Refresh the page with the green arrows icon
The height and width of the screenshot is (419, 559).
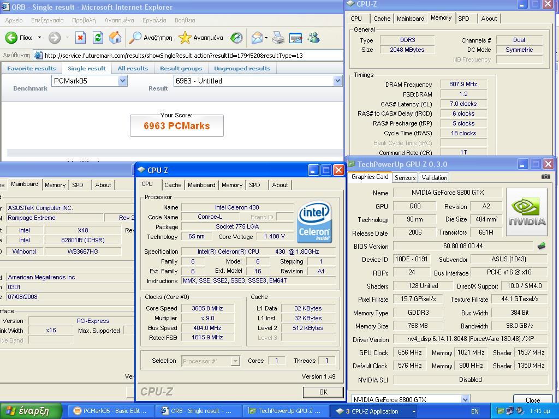(98, 38)
